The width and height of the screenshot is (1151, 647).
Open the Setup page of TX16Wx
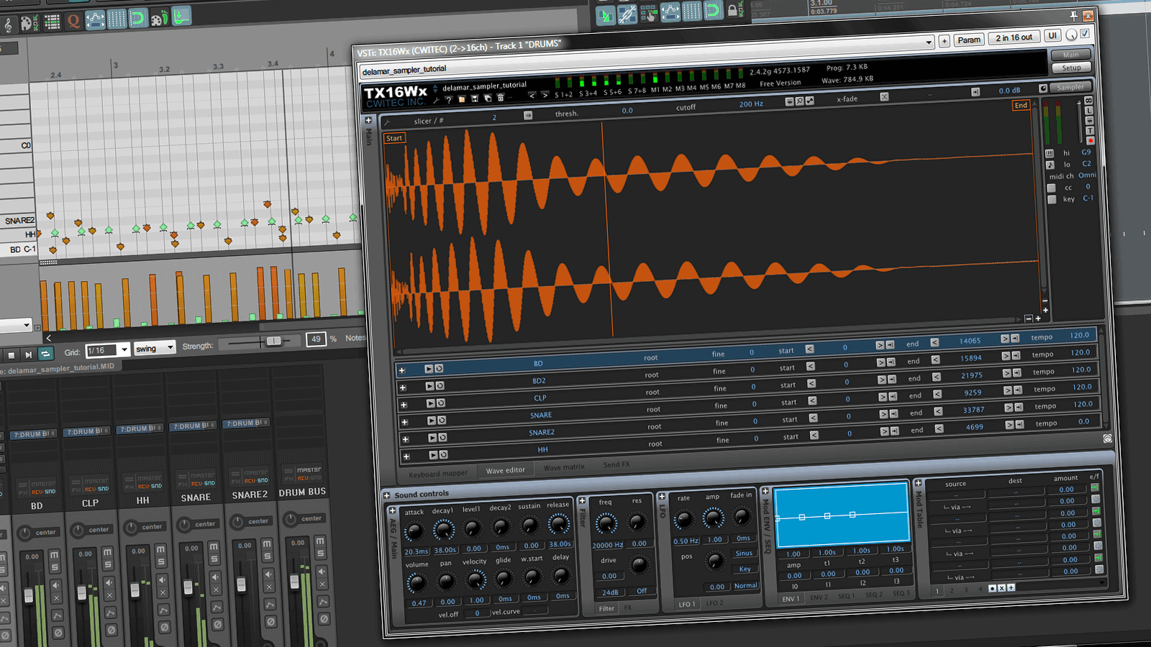point(1071,67)
